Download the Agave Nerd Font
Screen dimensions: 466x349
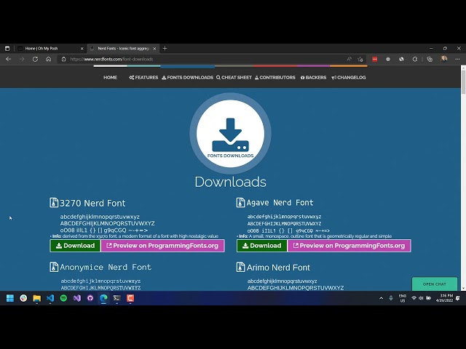[x=262, y=246]
